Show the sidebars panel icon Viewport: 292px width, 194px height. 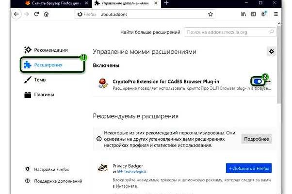[x=254, y=14]
